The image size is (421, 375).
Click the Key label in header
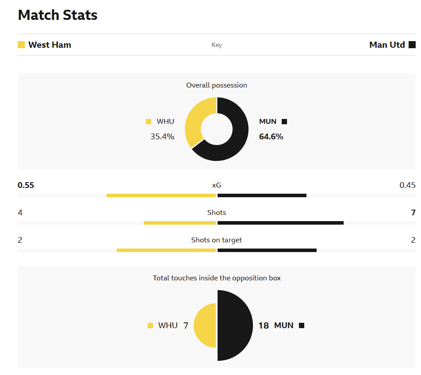coord(217,45)
